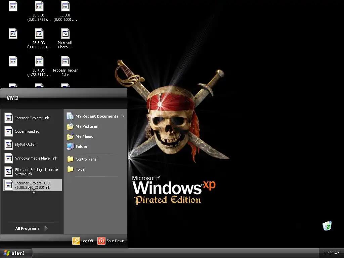Click the Windows Media Player.lnk icon
This screenshot has width=344, height=258.
pyautogui.click(x=9, y=158)
